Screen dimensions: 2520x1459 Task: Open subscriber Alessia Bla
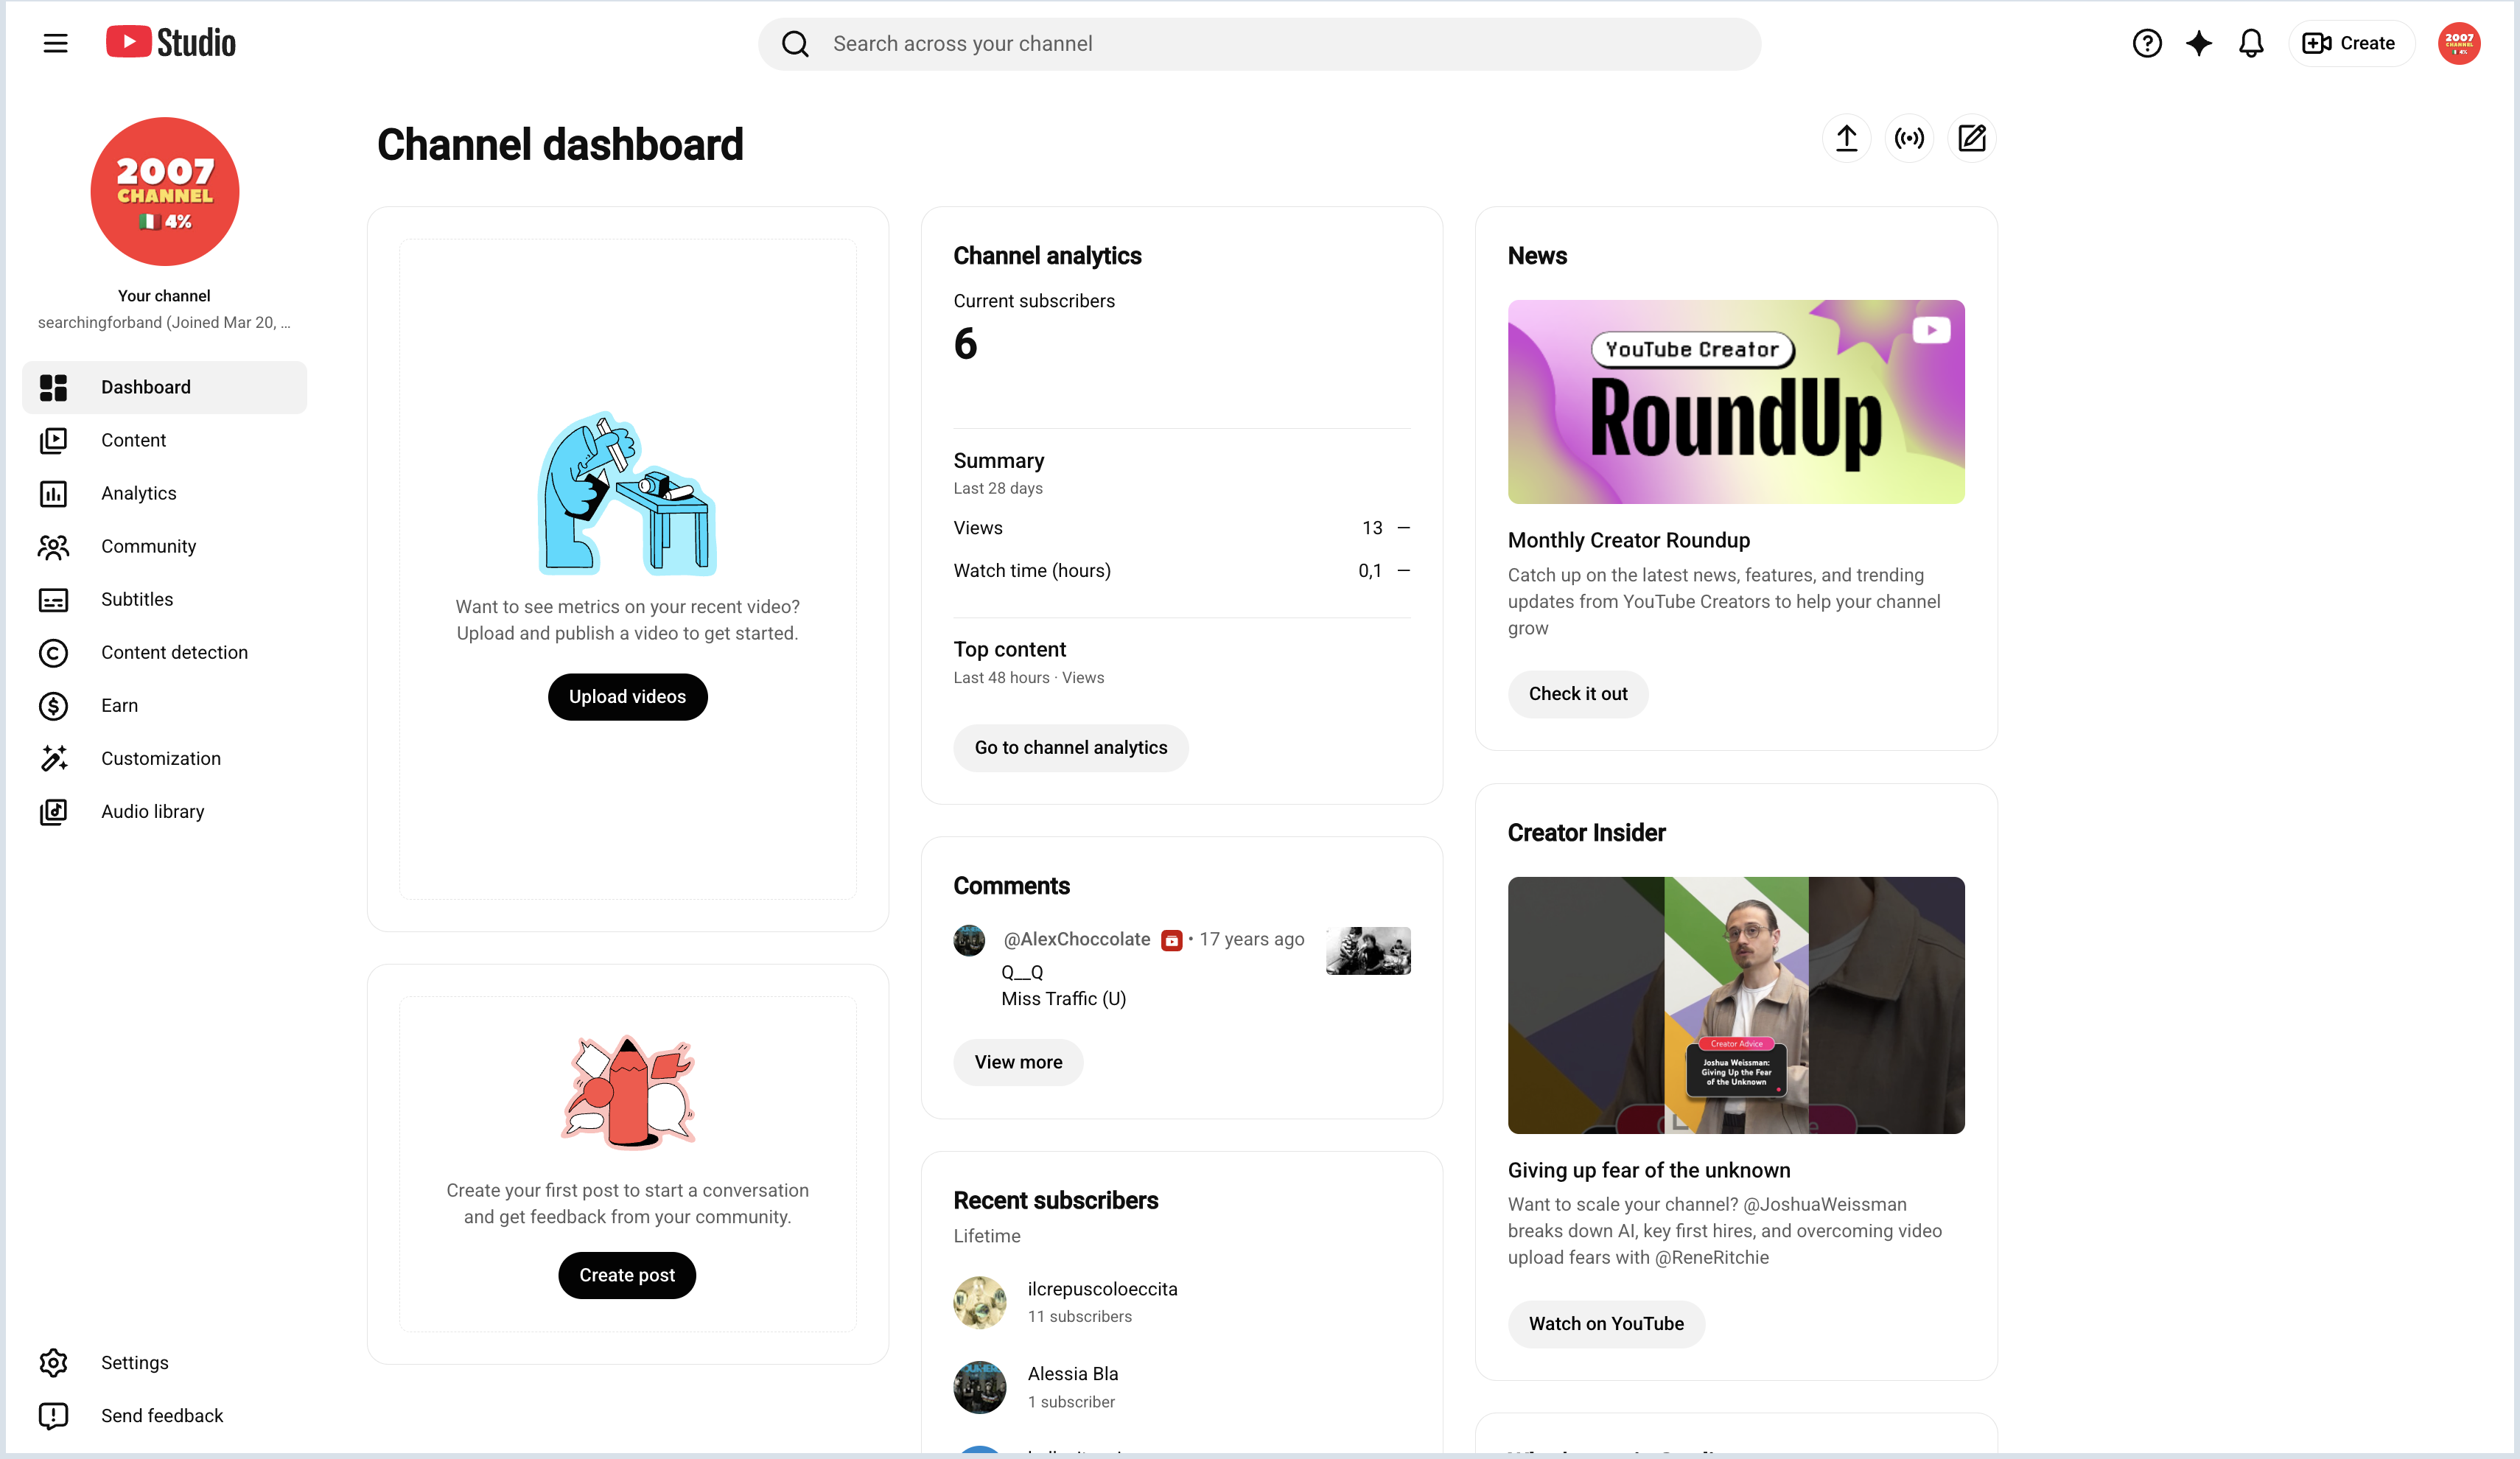(x=1072, y=1374)
